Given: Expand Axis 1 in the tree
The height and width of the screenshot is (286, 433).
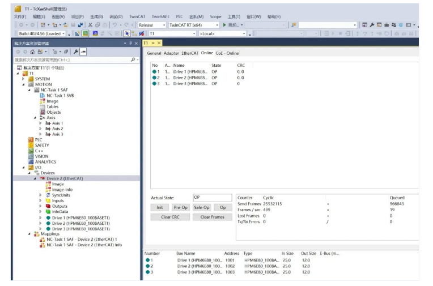Looking at the screenshot, I should 40,123.
